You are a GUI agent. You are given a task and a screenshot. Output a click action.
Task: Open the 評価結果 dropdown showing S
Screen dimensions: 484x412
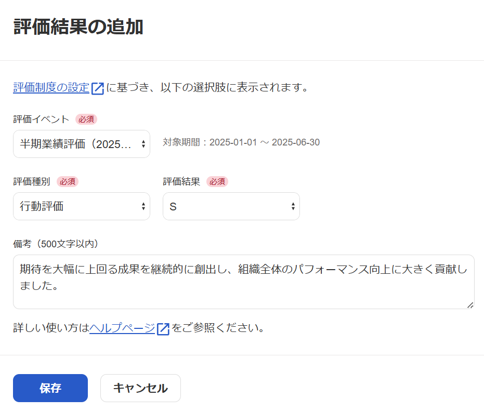[231, 206]
